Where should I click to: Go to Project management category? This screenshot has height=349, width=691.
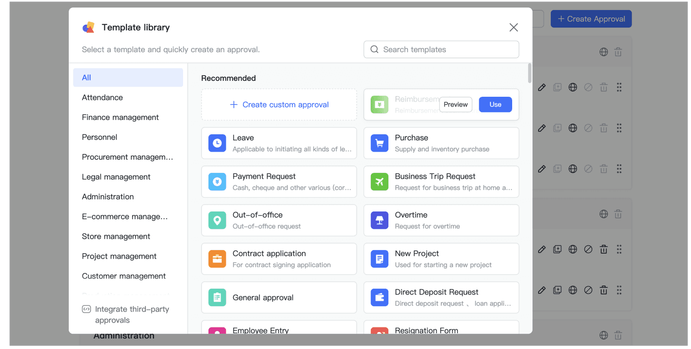pyautogui.click(x=128, y=256)
